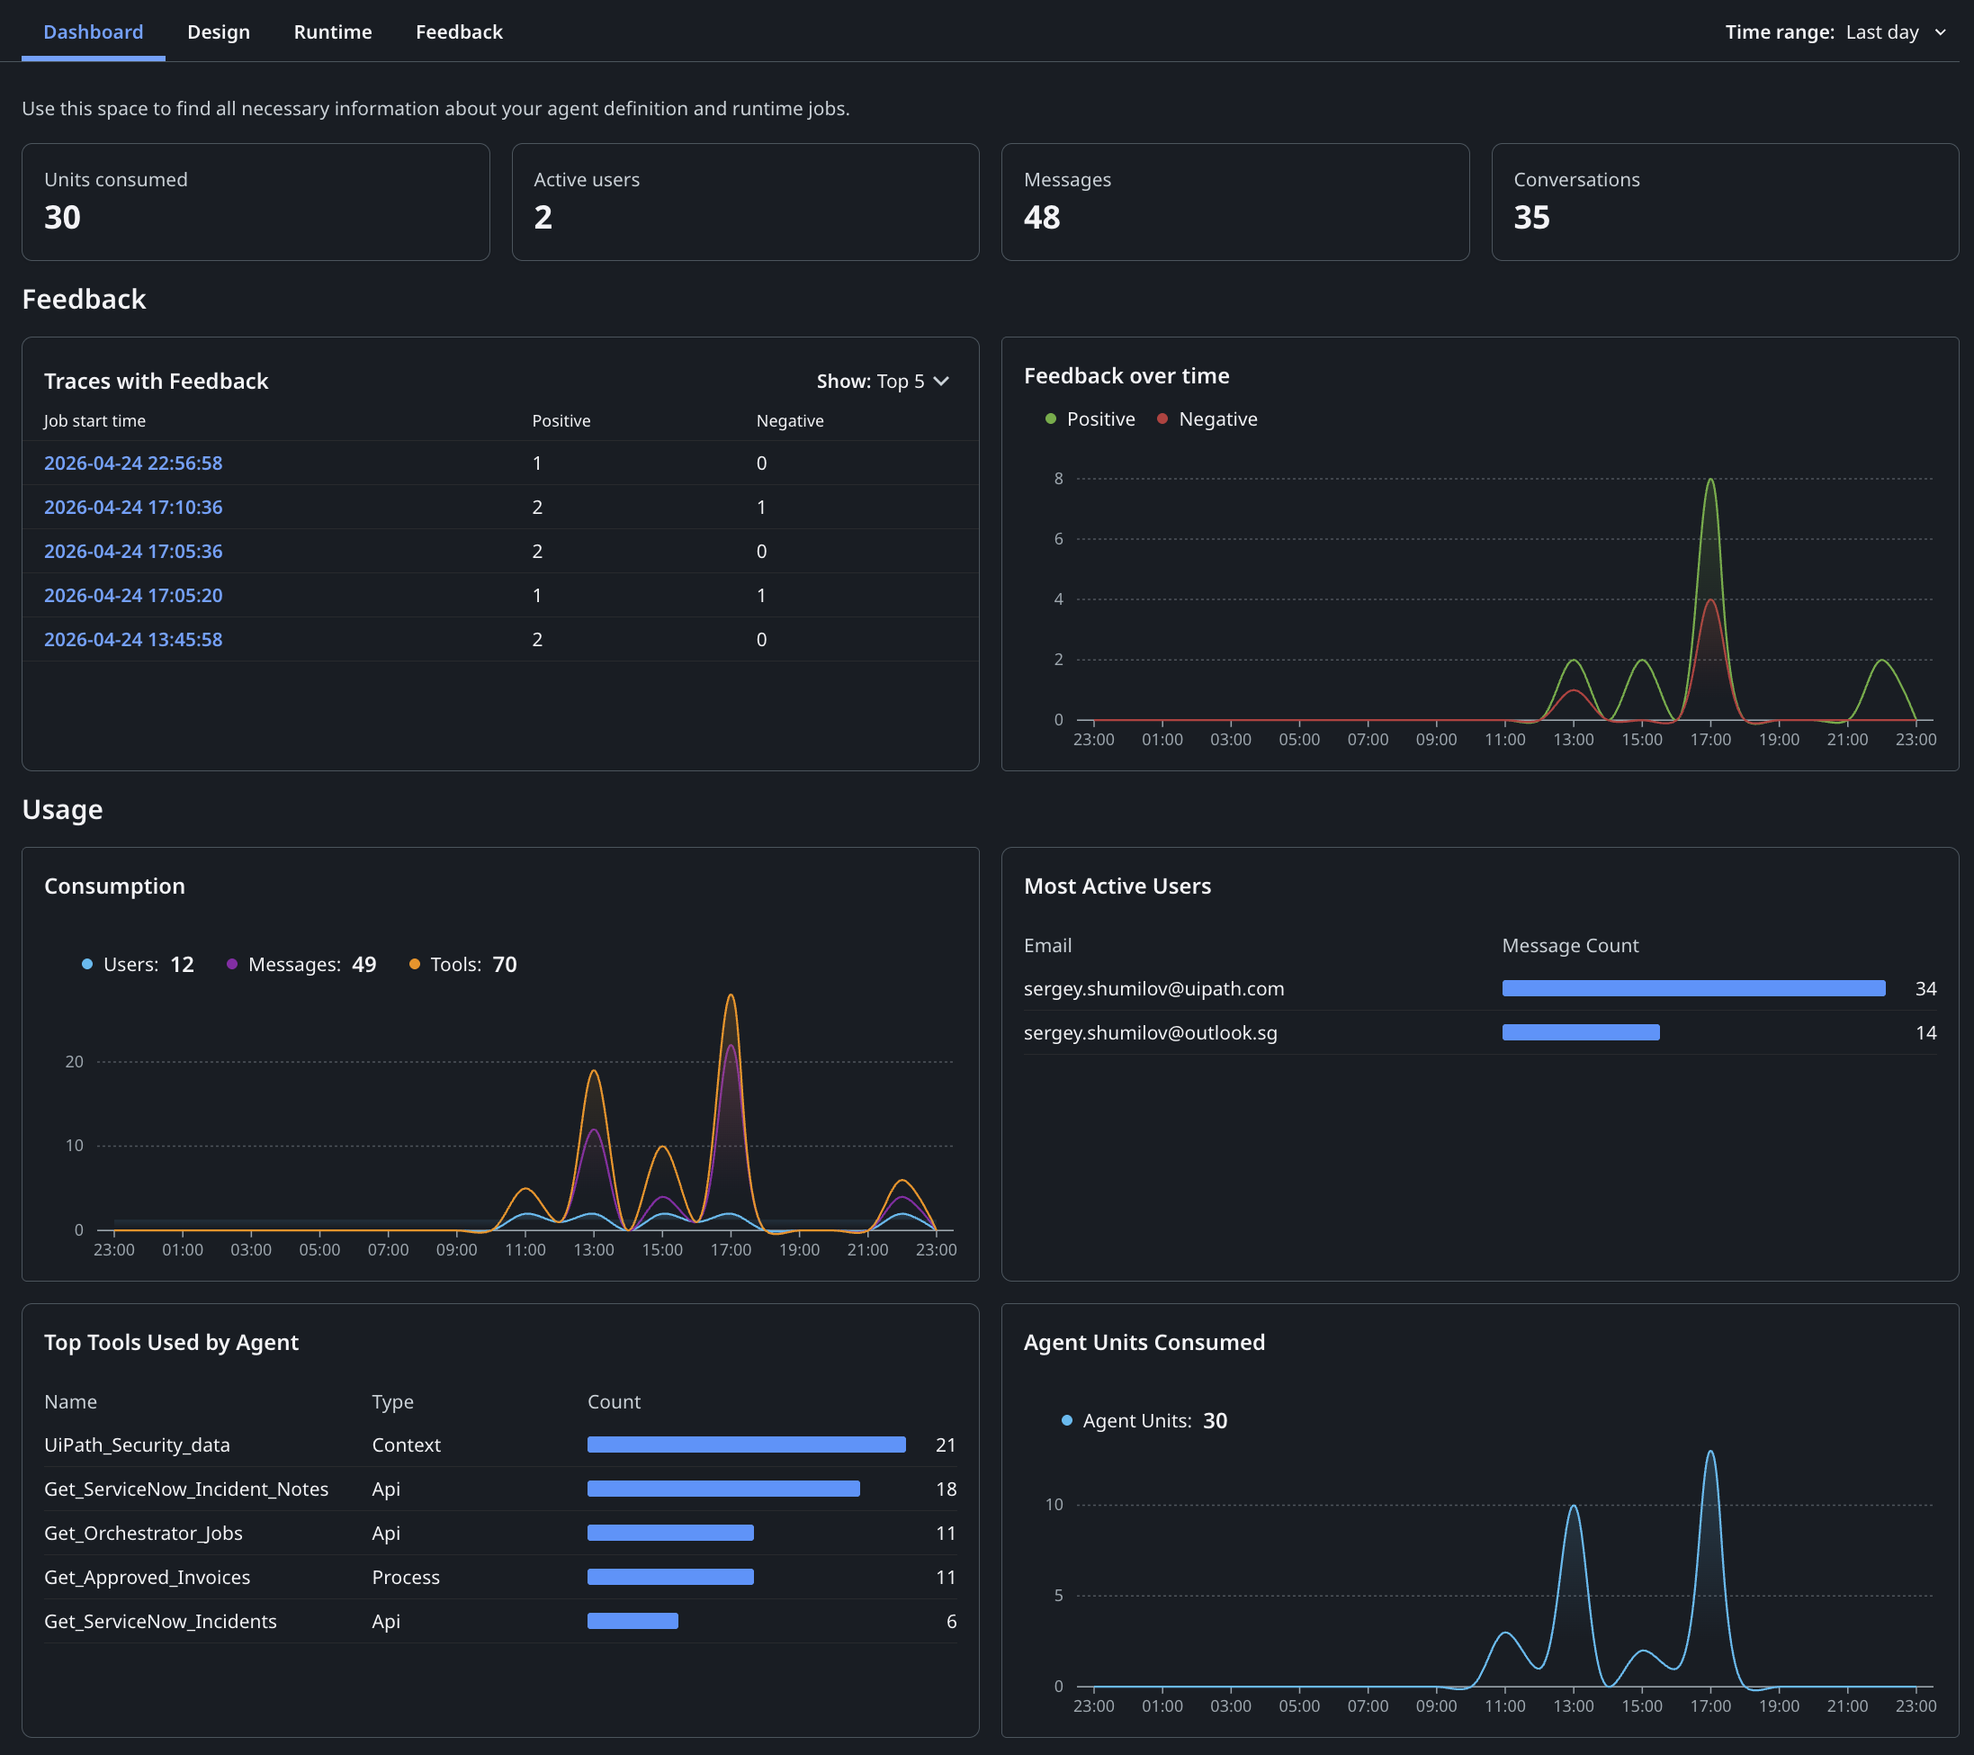Click the Type column header in Top Tools
The image size is (1974, 1755).
[x=392, y=1401]
